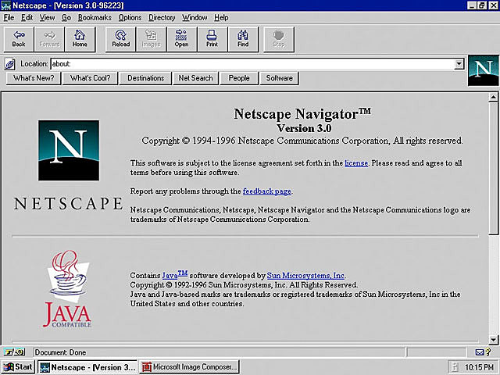The height and width of the screenshot is (375, 500).
Task: Switch to Microsoft Image Composer taskbar button
Action: [x=190, y=367]
